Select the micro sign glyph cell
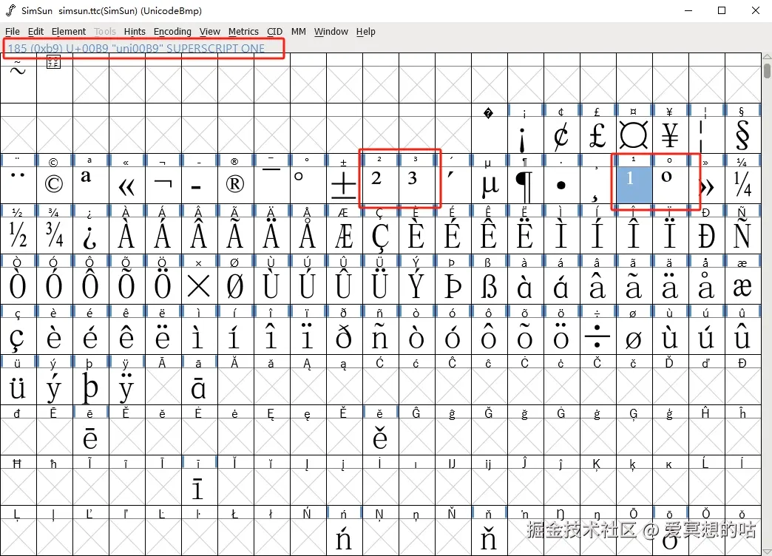The image size is (772, 556). (490, 185)
